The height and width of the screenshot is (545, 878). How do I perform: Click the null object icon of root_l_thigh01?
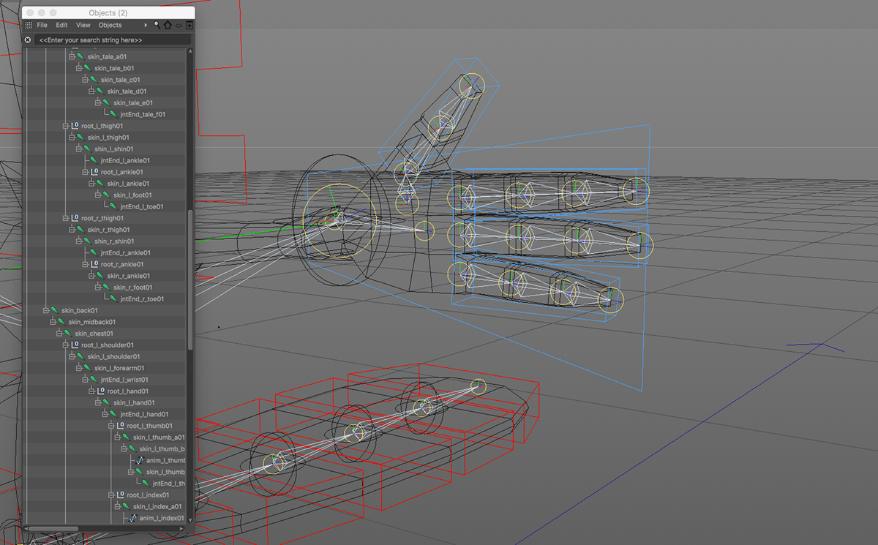click(x=74, y=126)
